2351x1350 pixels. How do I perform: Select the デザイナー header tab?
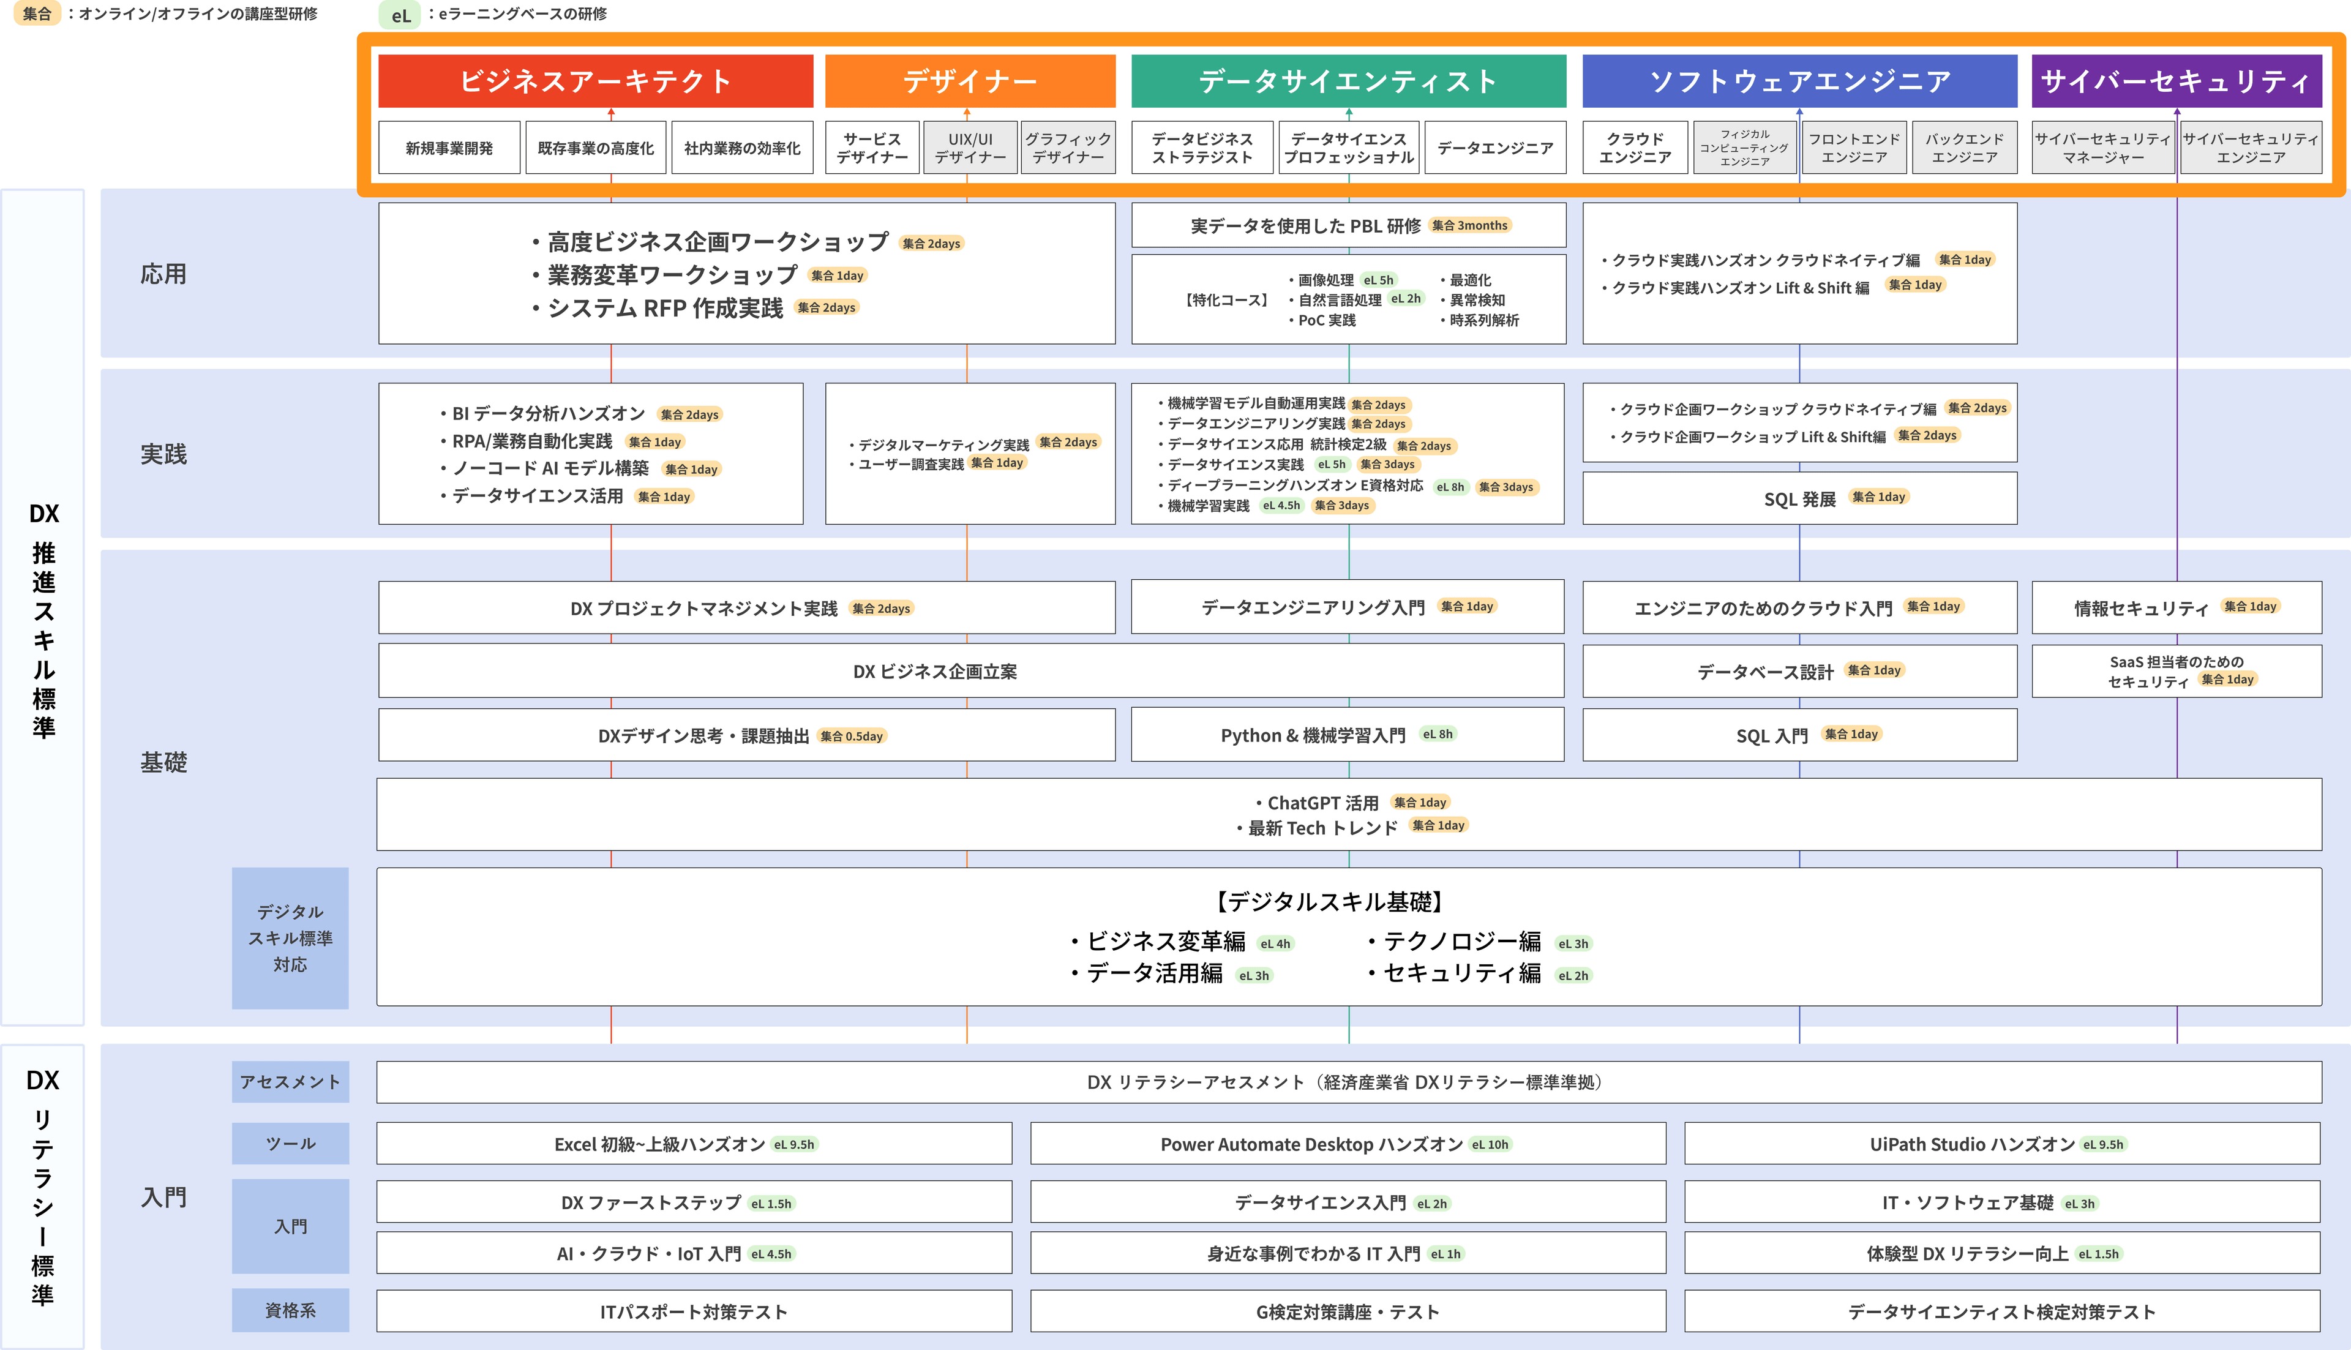[970, 81]
